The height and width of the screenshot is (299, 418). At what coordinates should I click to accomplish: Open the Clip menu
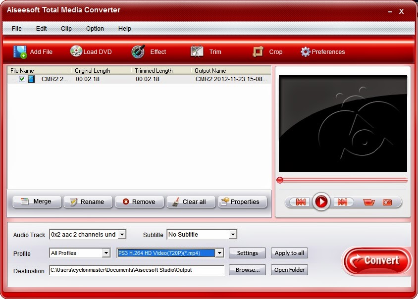click(66, 29)
